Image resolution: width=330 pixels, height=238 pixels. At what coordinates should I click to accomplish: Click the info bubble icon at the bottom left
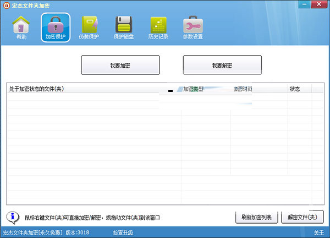tap(13, 218)
